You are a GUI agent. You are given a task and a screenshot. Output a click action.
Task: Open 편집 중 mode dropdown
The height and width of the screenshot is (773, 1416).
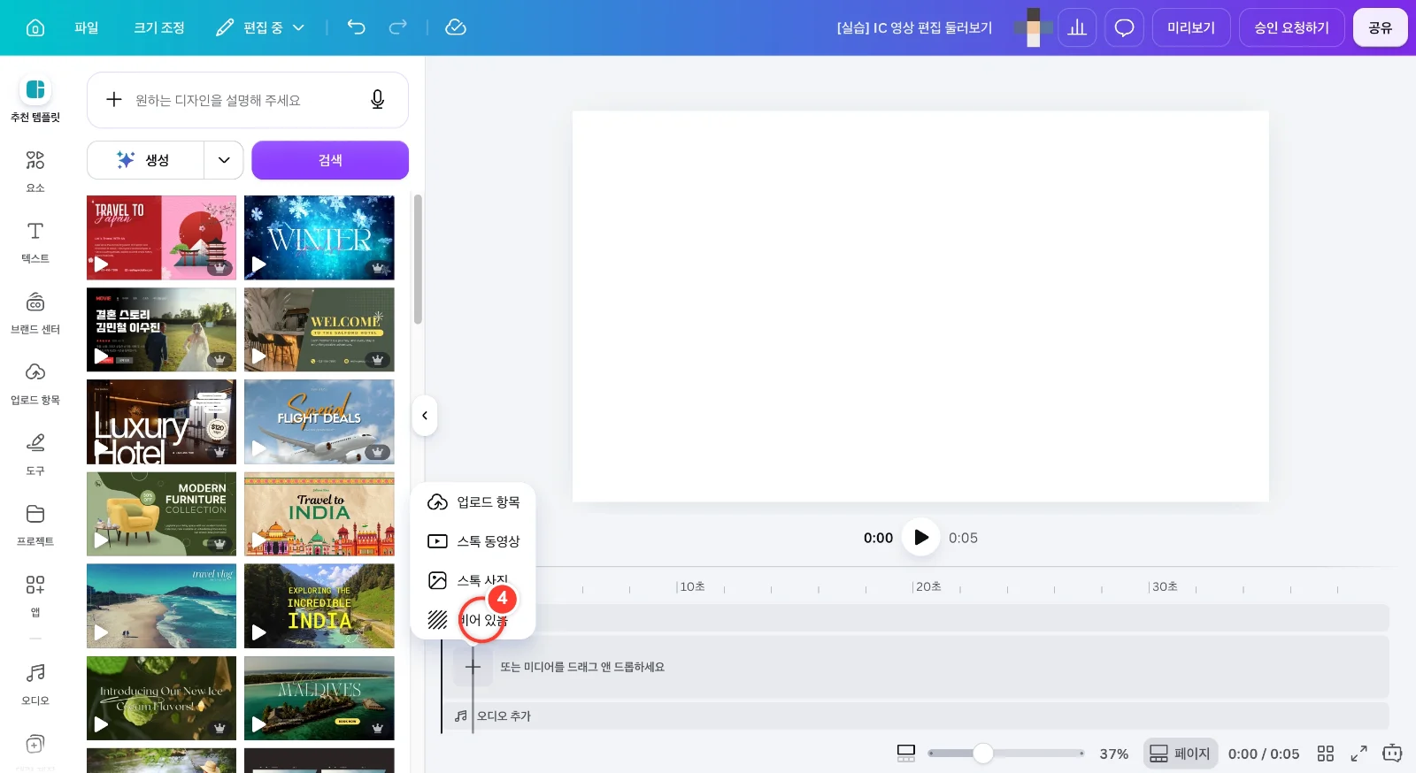tap(260, 27)
